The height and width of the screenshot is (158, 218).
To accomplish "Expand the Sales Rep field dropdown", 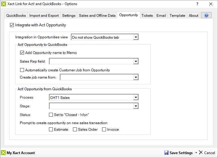I will click(136, 61).
